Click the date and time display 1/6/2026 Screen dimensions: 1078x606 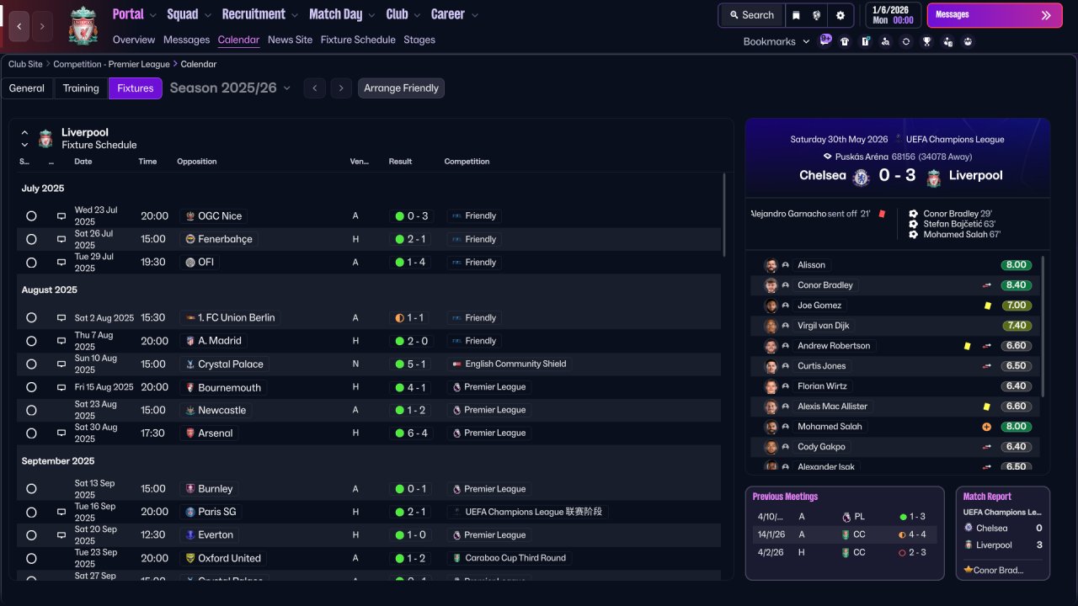(893, 15)
